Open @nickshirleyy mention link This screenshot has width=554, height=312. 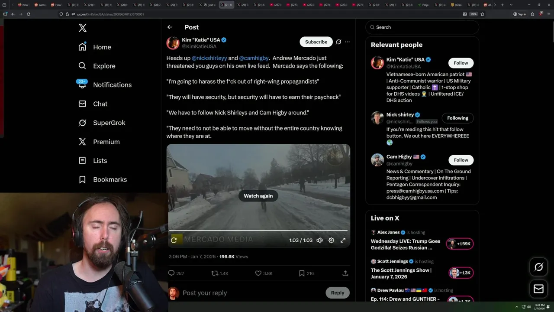pos(209,58)
